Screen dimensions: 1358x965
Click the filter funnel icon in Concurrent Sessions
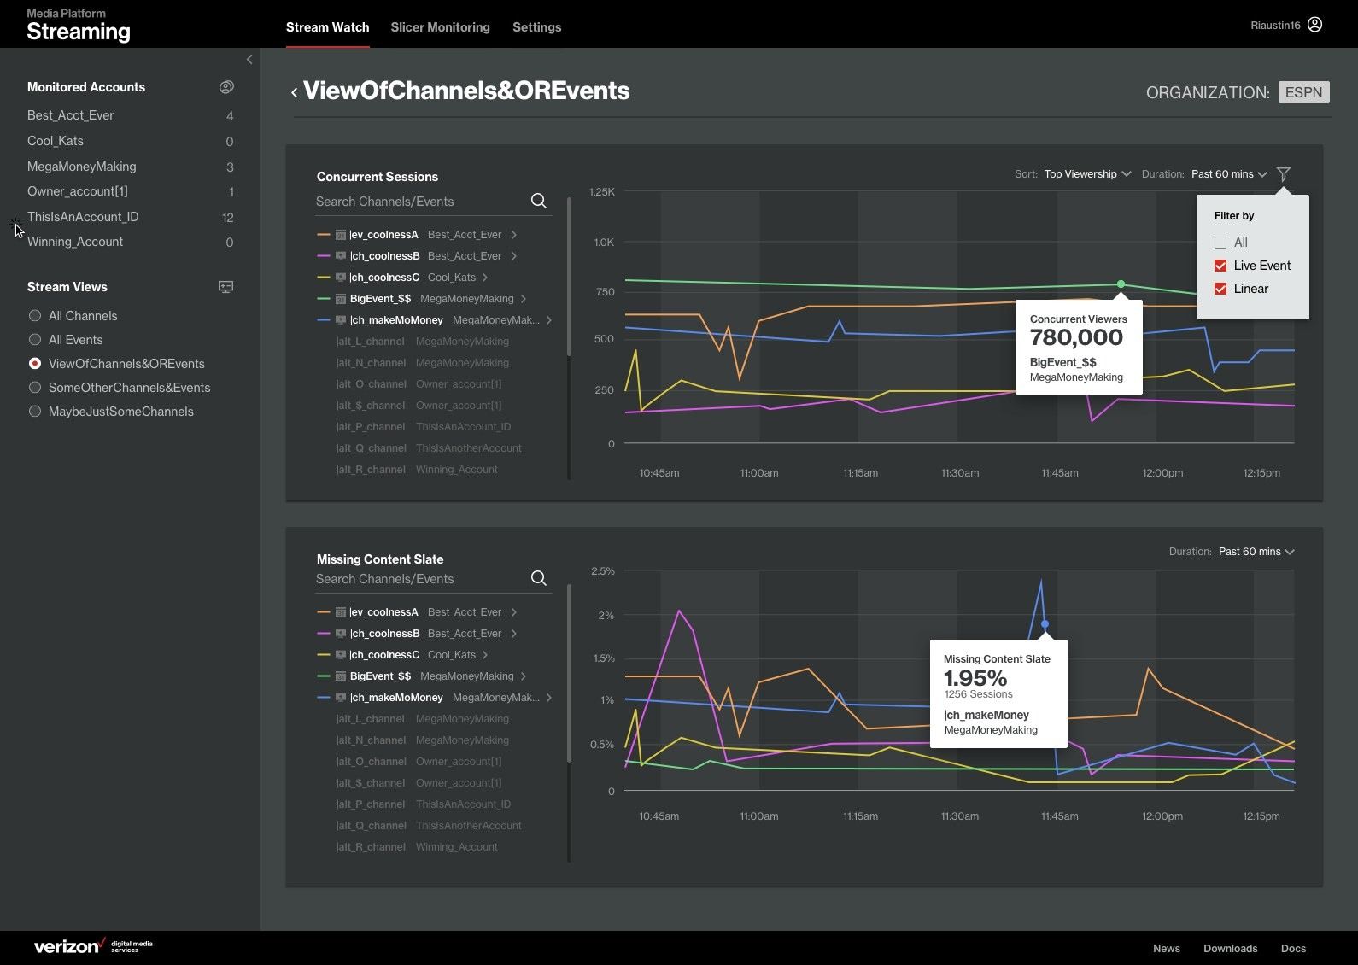tap(1283, 174)
